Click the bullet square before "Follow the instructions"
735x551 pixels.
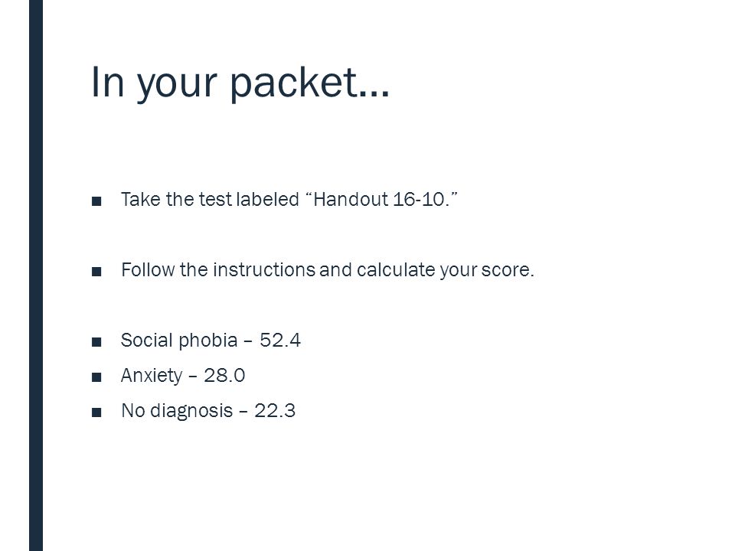point(96,272)
